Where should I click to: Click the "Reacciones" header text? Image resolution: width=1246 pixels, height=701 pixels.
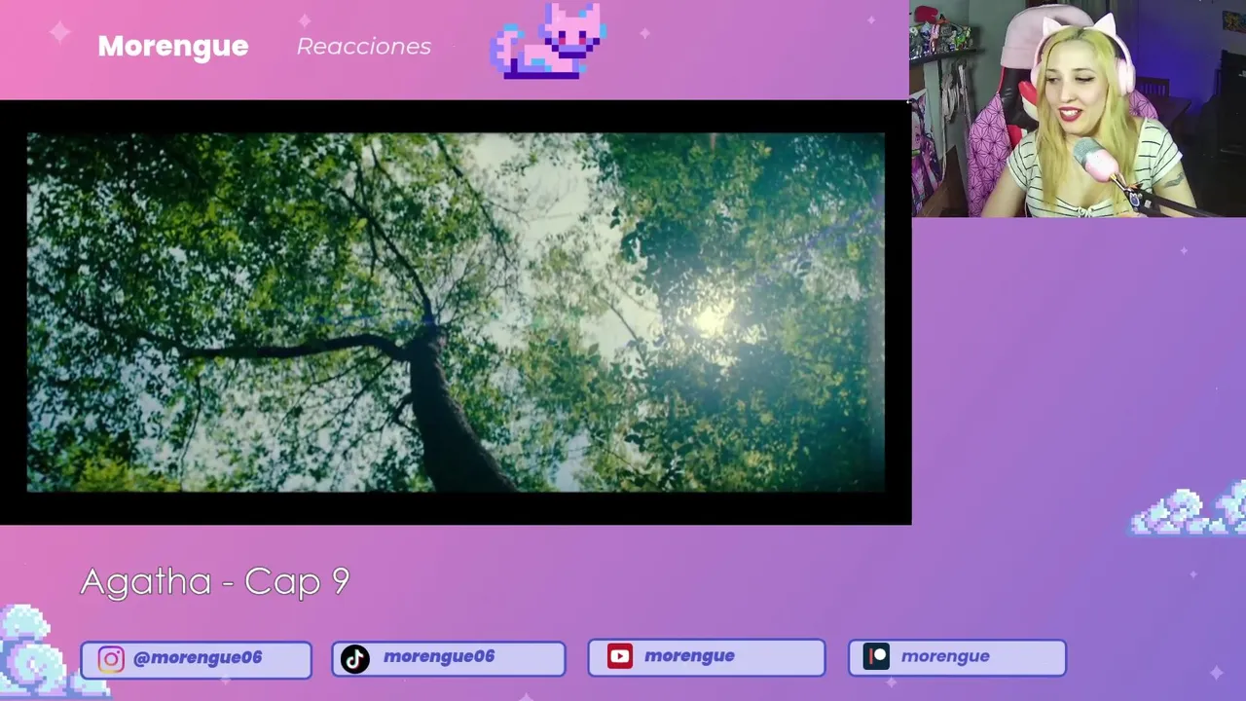click(x=364, y=47)
